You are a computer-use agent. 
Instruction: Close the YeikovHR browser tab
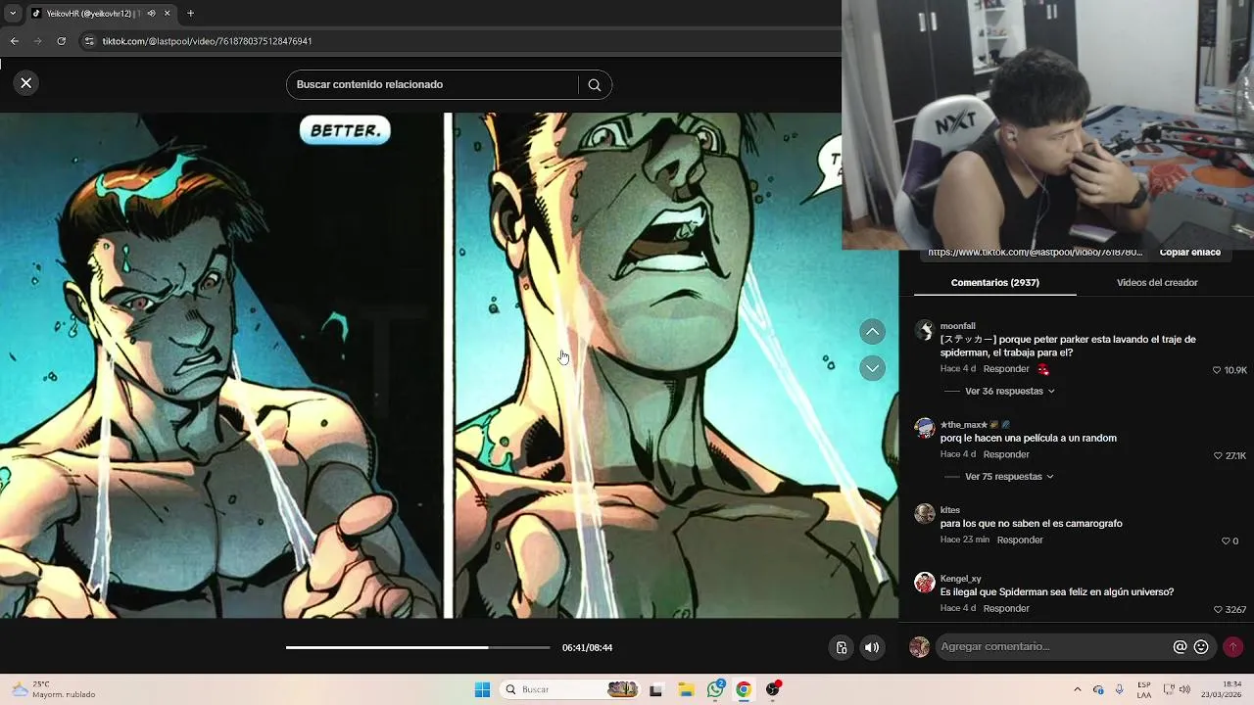tap(168, 14)
